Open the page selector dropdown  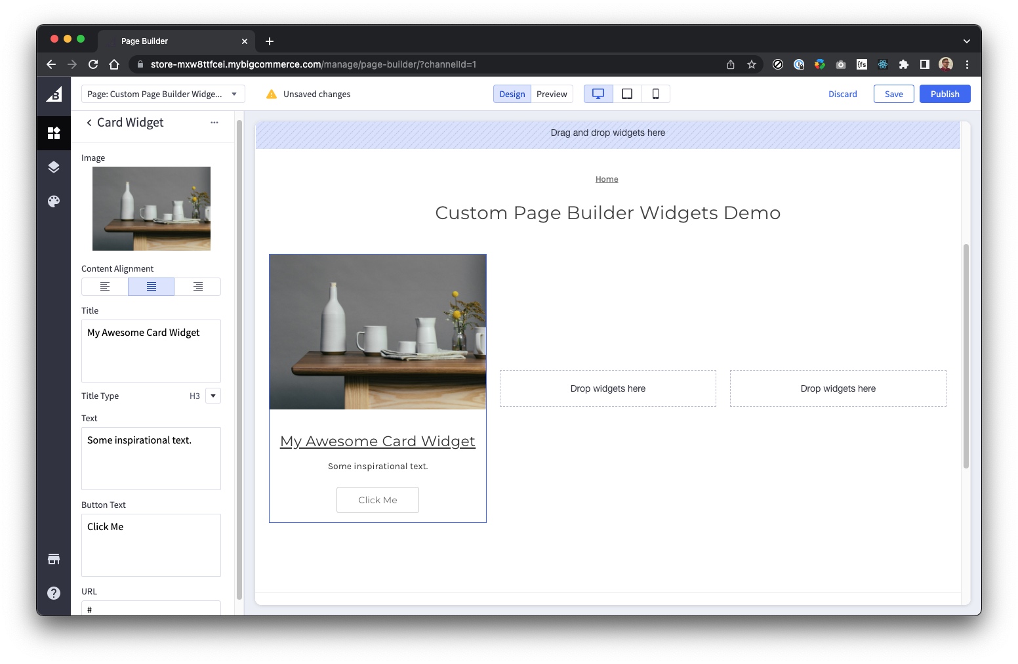click(234, 94)
